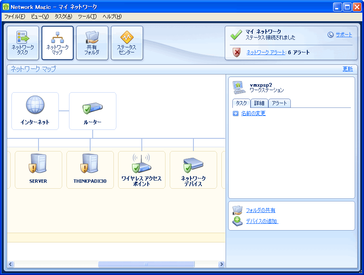Click the green checkmark connection status icon
364x275 pixels.
pos(236,35)
